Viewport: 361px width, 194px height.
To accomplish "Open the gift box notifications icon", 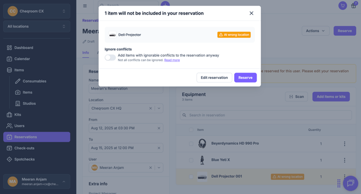I will point(354,6).
